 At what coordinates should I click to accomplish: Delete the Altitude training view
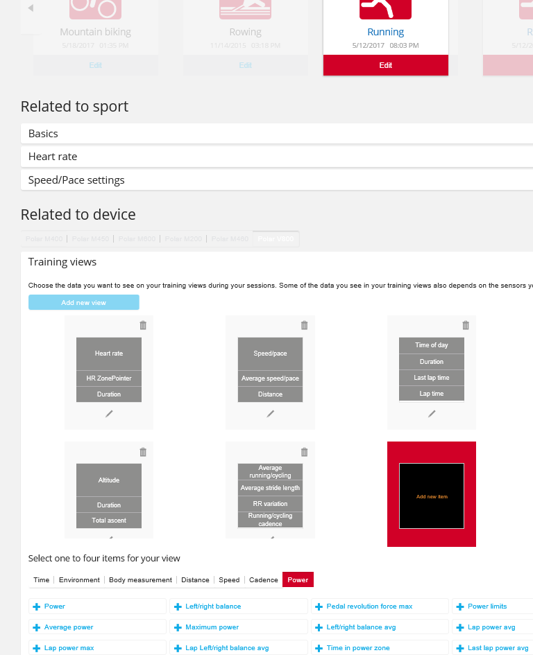coord(143,452)
